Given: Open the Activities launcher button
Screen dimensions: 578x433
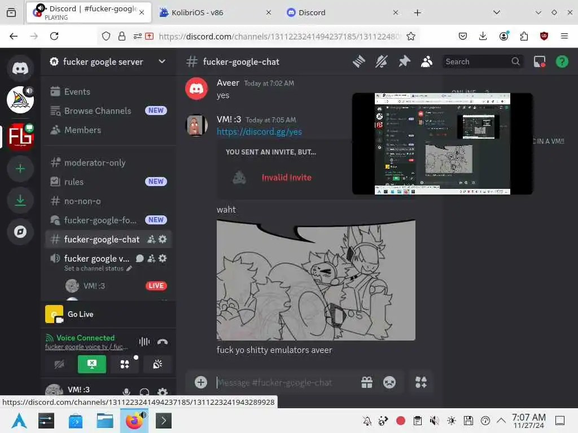Looking at the screenshot, I should (125, 364).
